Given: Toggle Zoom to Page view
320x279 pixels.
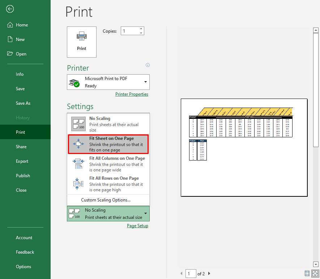Looking at the screenshot, I should [314, 273].
